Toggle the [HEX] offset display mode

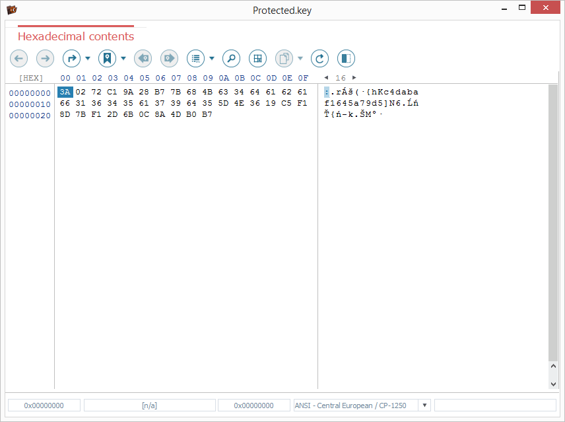point(30,78)
